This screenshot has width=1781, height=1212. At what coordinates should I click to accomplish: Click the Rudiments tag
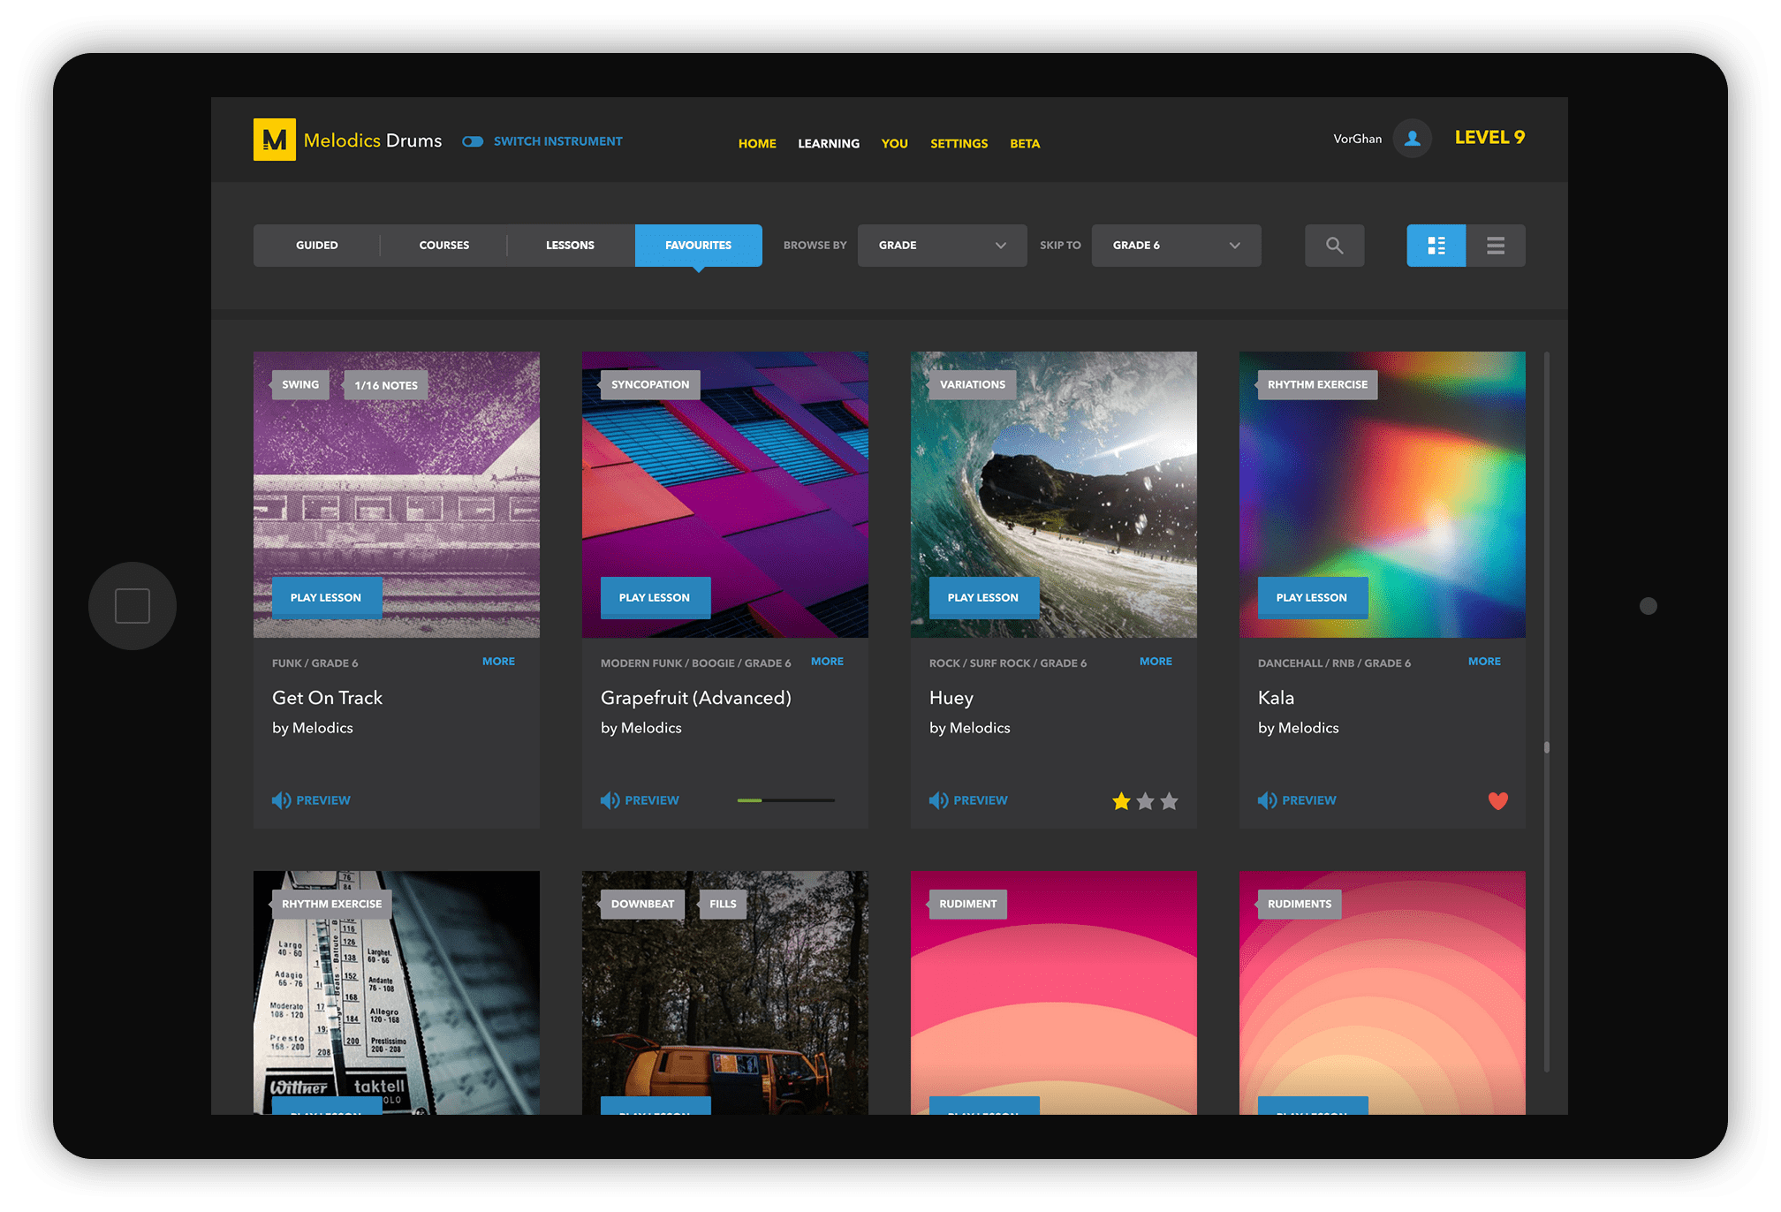(x=1299, y=904)
